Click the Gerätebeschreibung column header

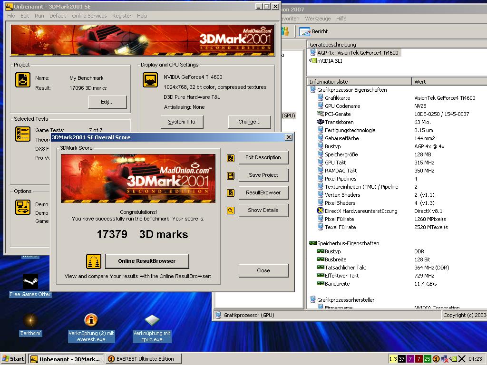pos(397,44)
